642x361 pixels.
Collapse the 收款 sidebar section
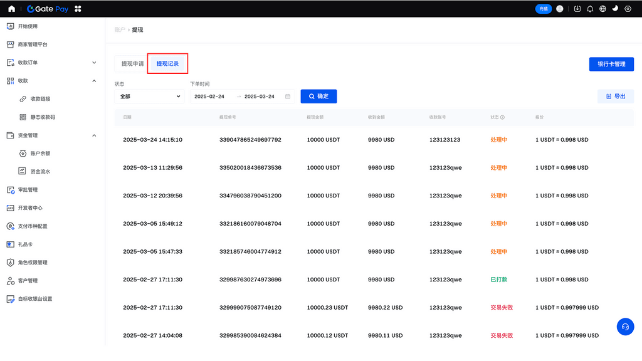tap(94, 81)
